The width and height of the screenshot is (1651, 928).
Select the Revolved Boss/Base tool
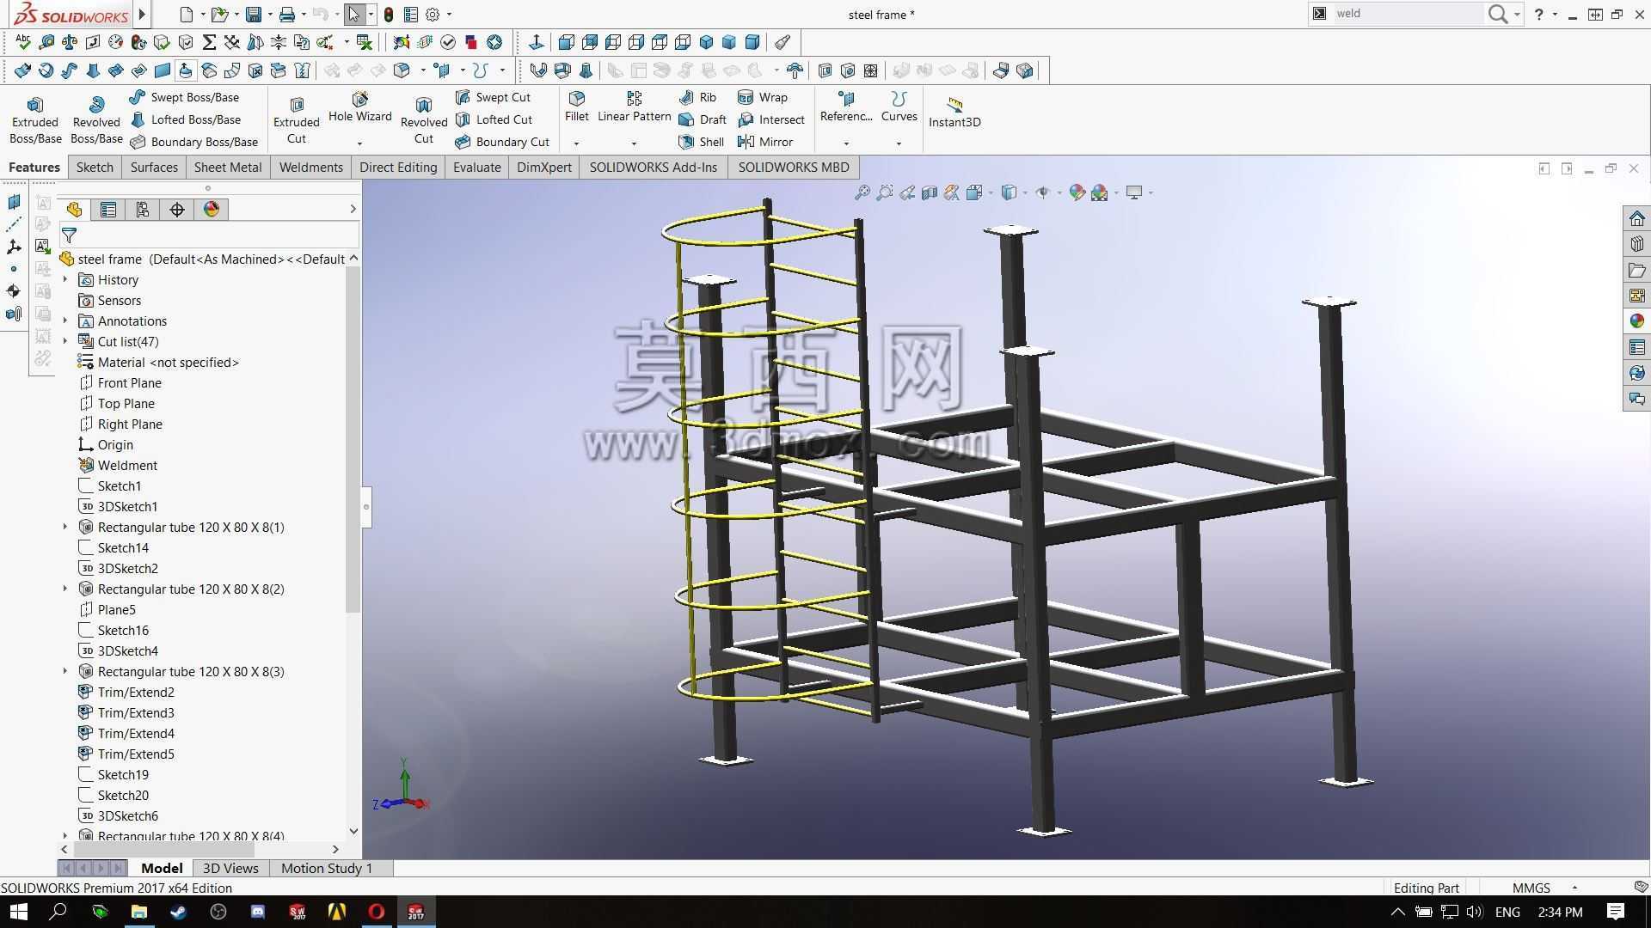(96, 119)
